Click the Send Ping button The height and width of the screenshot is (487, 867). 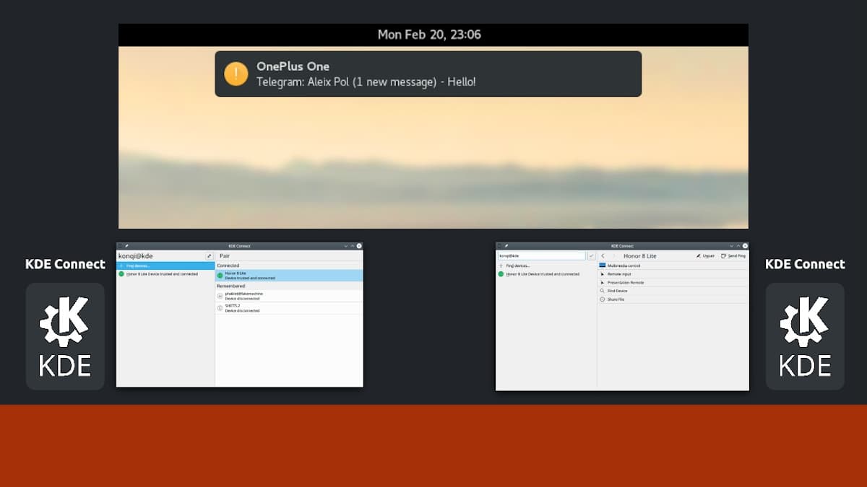pos(733,255)
